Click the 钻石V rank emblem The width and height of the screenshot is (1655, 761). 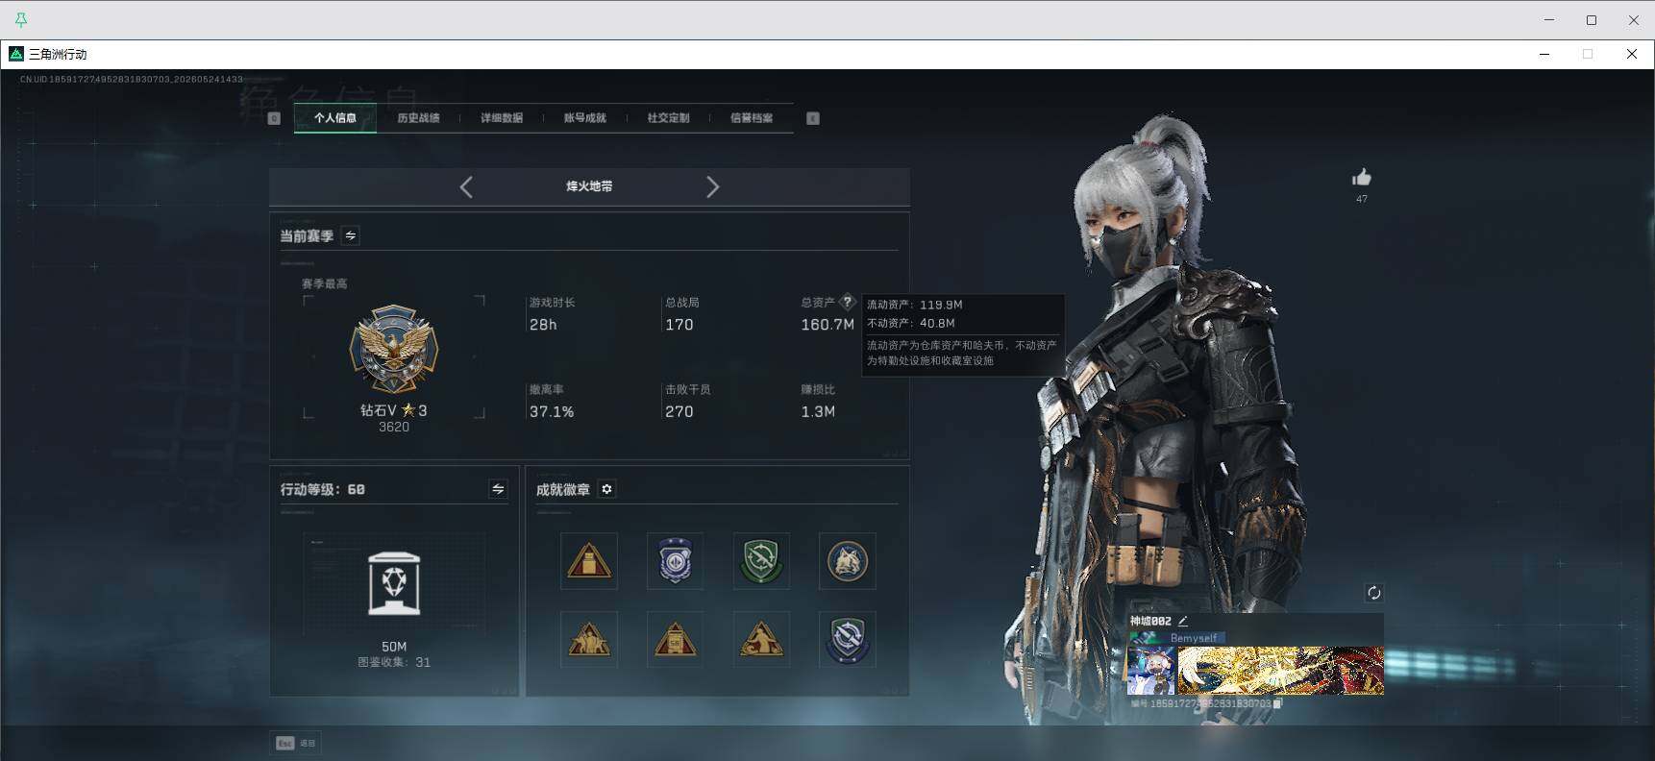[393, 349]
